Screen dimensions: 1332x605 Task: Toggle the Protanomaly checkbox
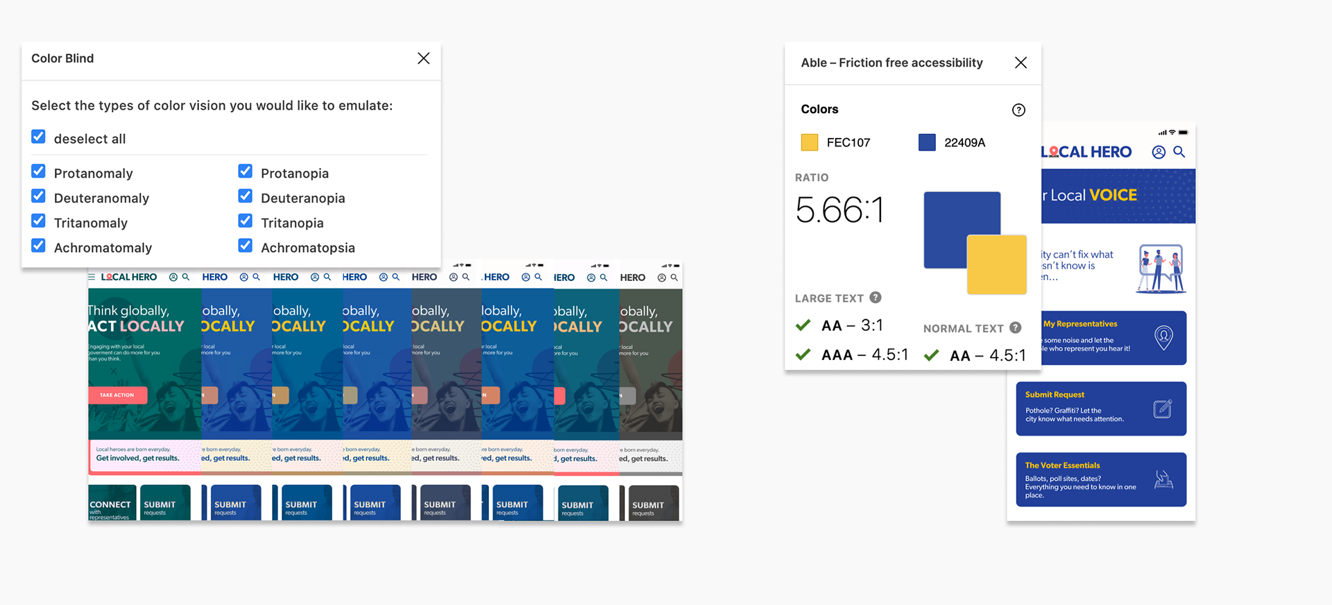(x=39, y=171)
